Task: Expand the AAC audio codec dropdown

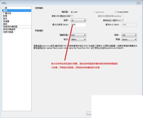Action: (79, 35)
